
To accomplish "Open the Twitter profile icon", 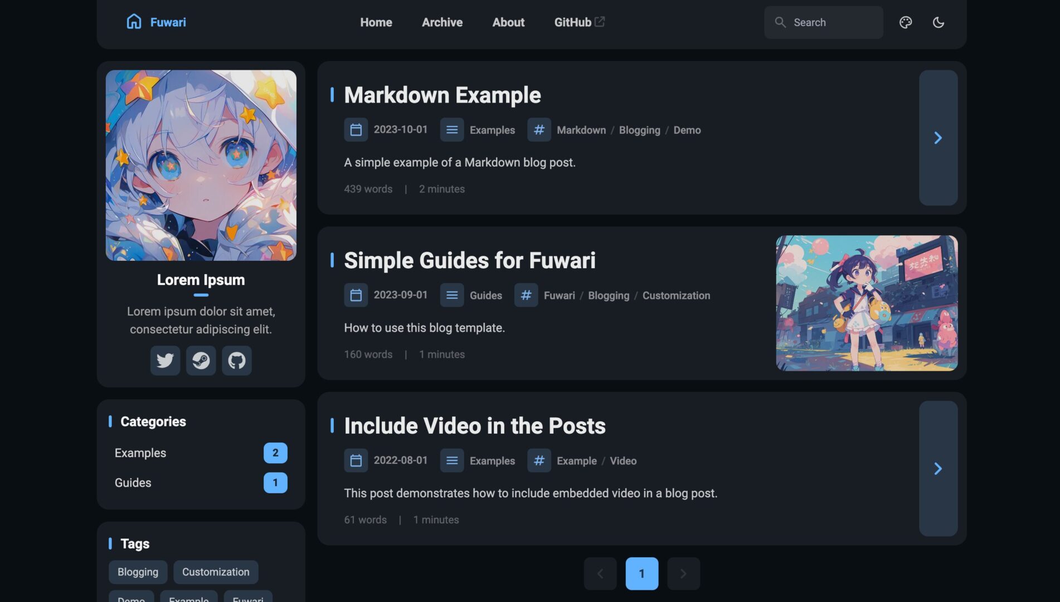I will (165, 361).
